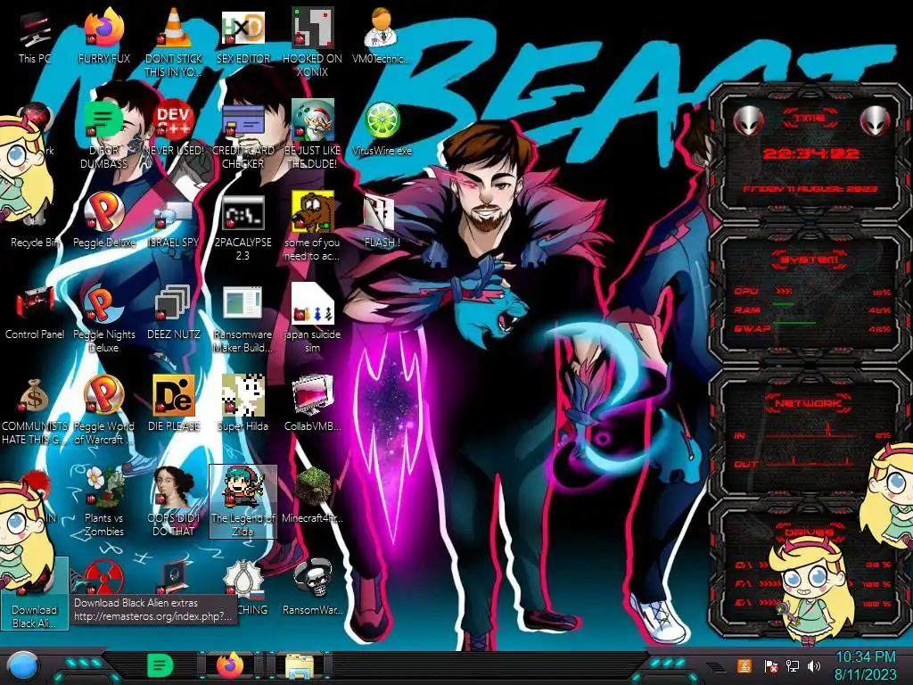Click the 22:34:02 digital clock readout

pyautogui.click(x=810, y=153)
